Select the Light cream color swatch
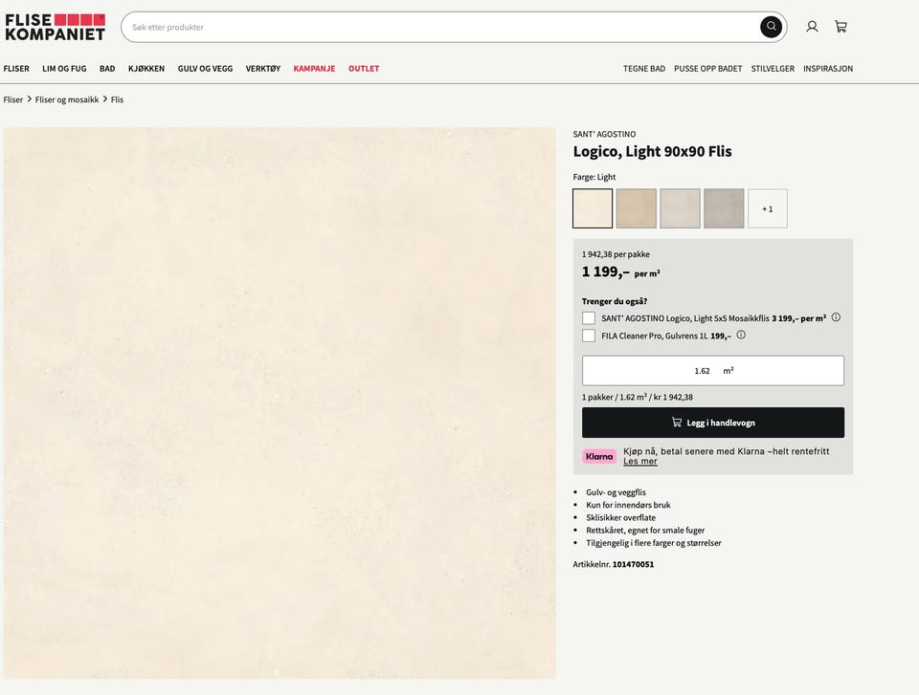The image size is (919, 695). pos(593,208)
